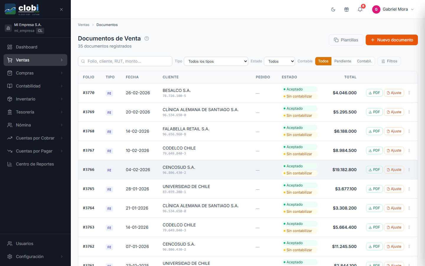Open the help icon beside Documentos de Venta

click(147, 38)
